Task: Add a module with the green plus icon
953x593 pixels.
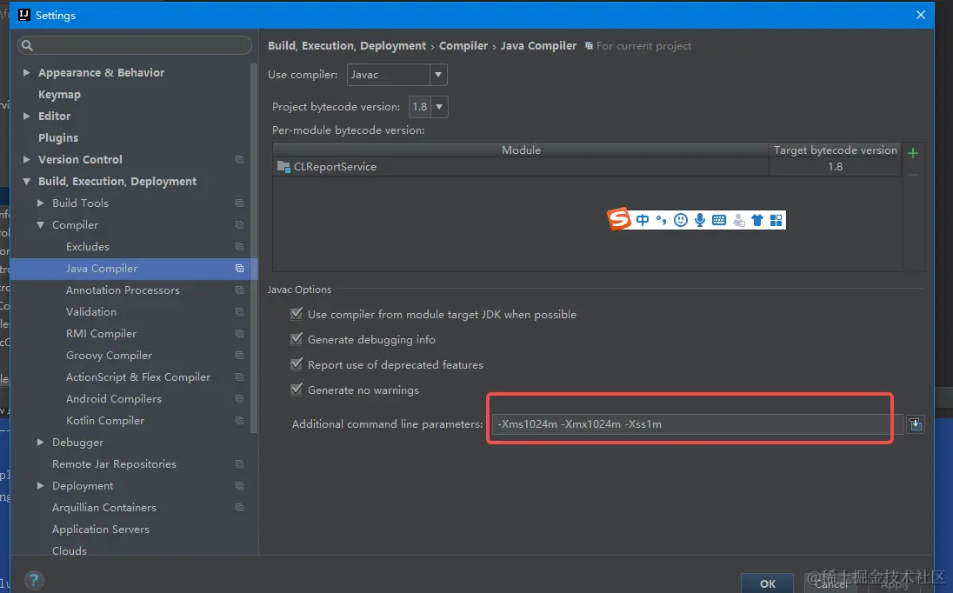Action: (x=912, y=153)
